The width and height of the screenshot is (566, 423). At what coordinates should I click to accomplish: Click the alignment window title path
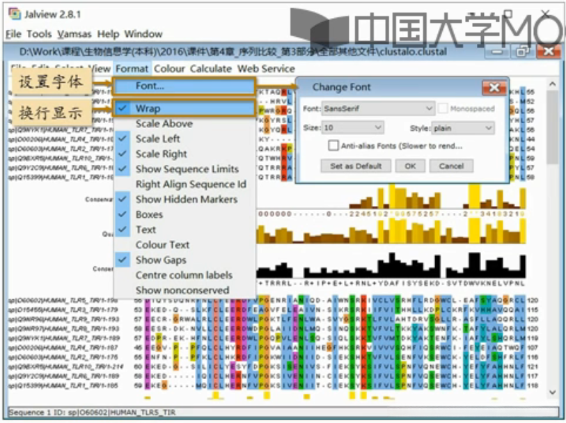(x=233, y=51)
